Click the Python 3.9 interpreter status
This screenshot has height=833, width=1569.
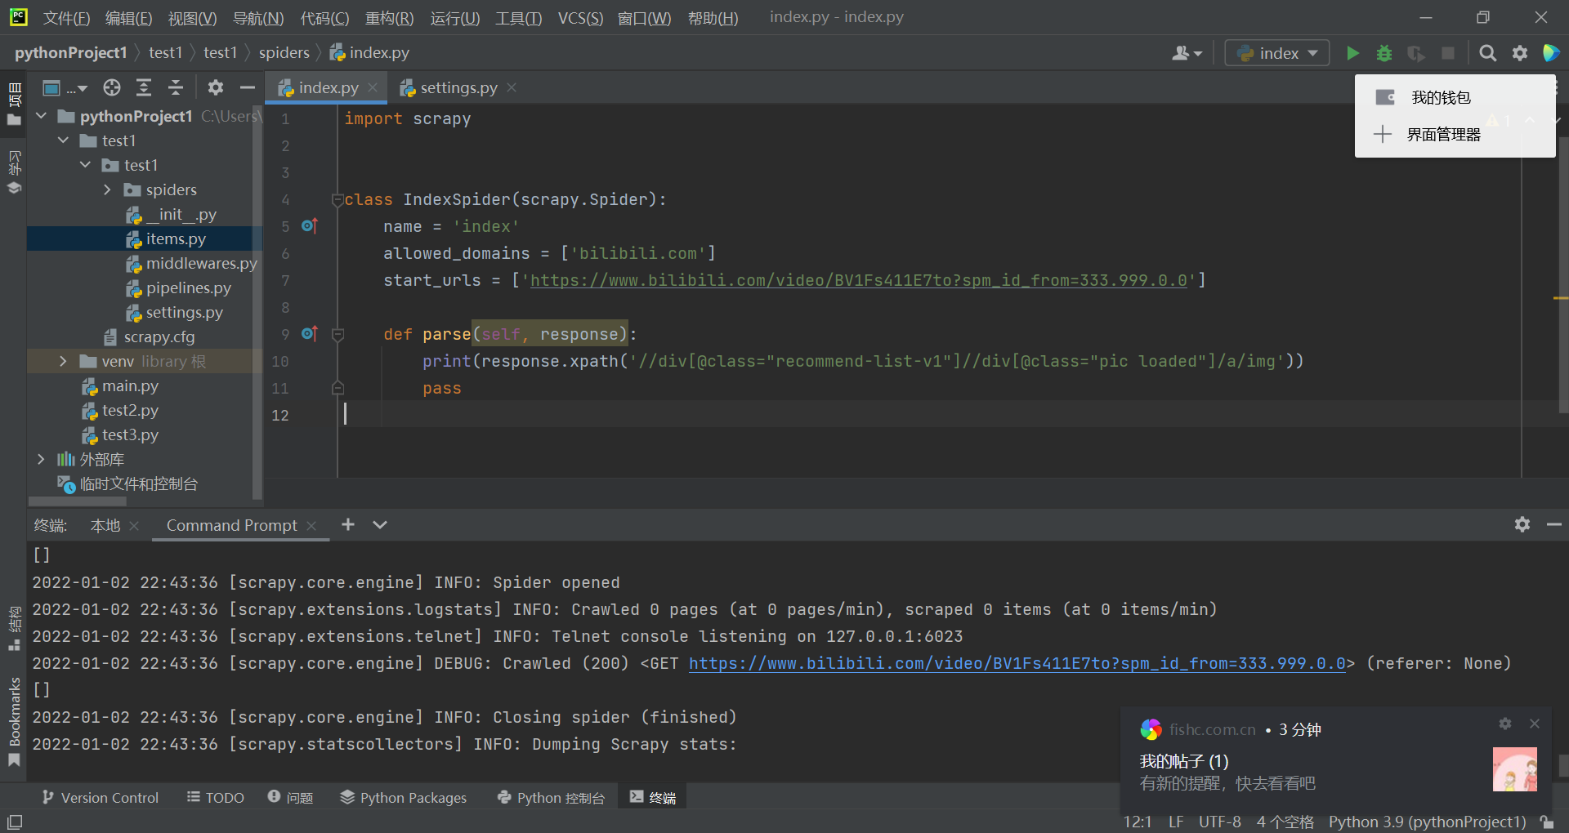1427,822
